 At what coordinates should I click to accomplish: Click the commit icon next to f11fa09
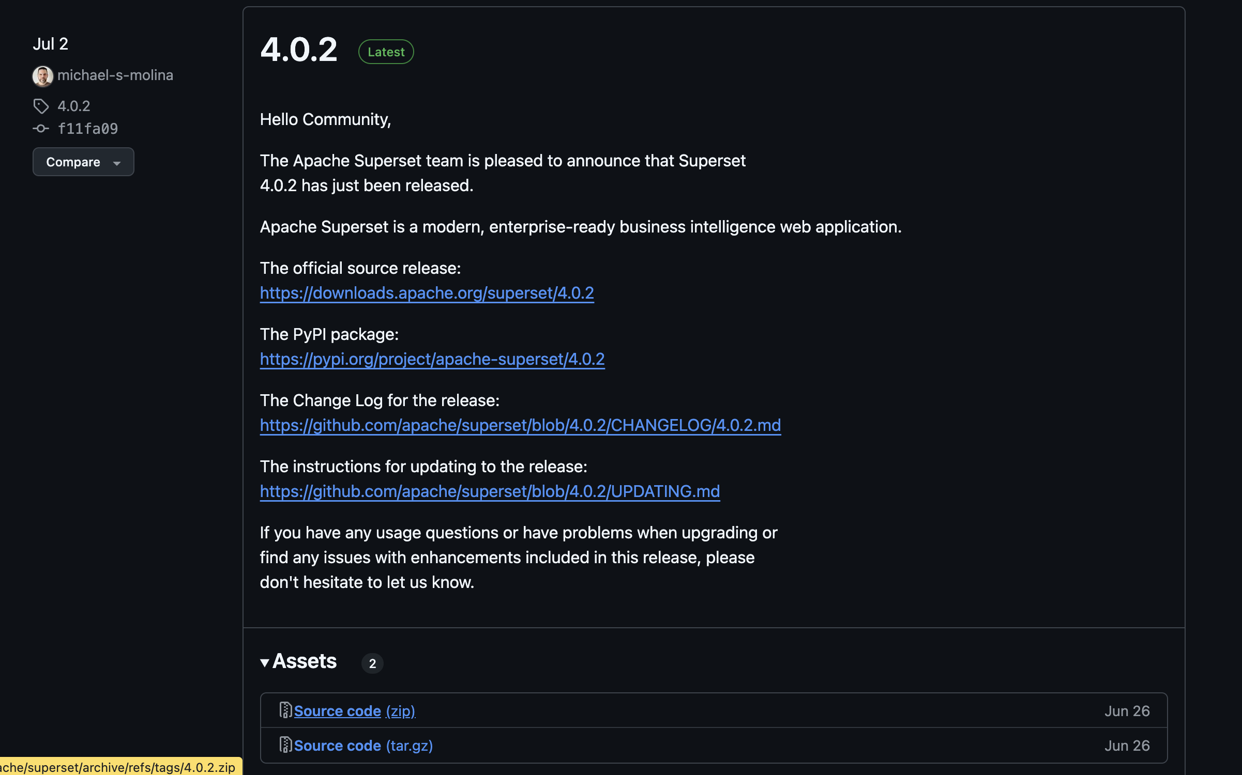point(41,129)
